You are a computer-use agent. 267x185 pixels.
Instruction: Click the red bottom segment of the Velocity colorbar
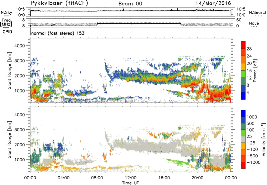(243, 165)
